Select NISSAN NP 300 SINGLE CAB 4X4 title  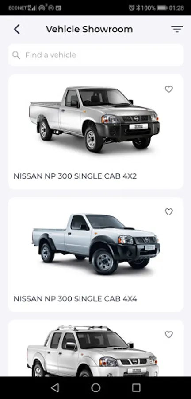[x=75, y=299]
